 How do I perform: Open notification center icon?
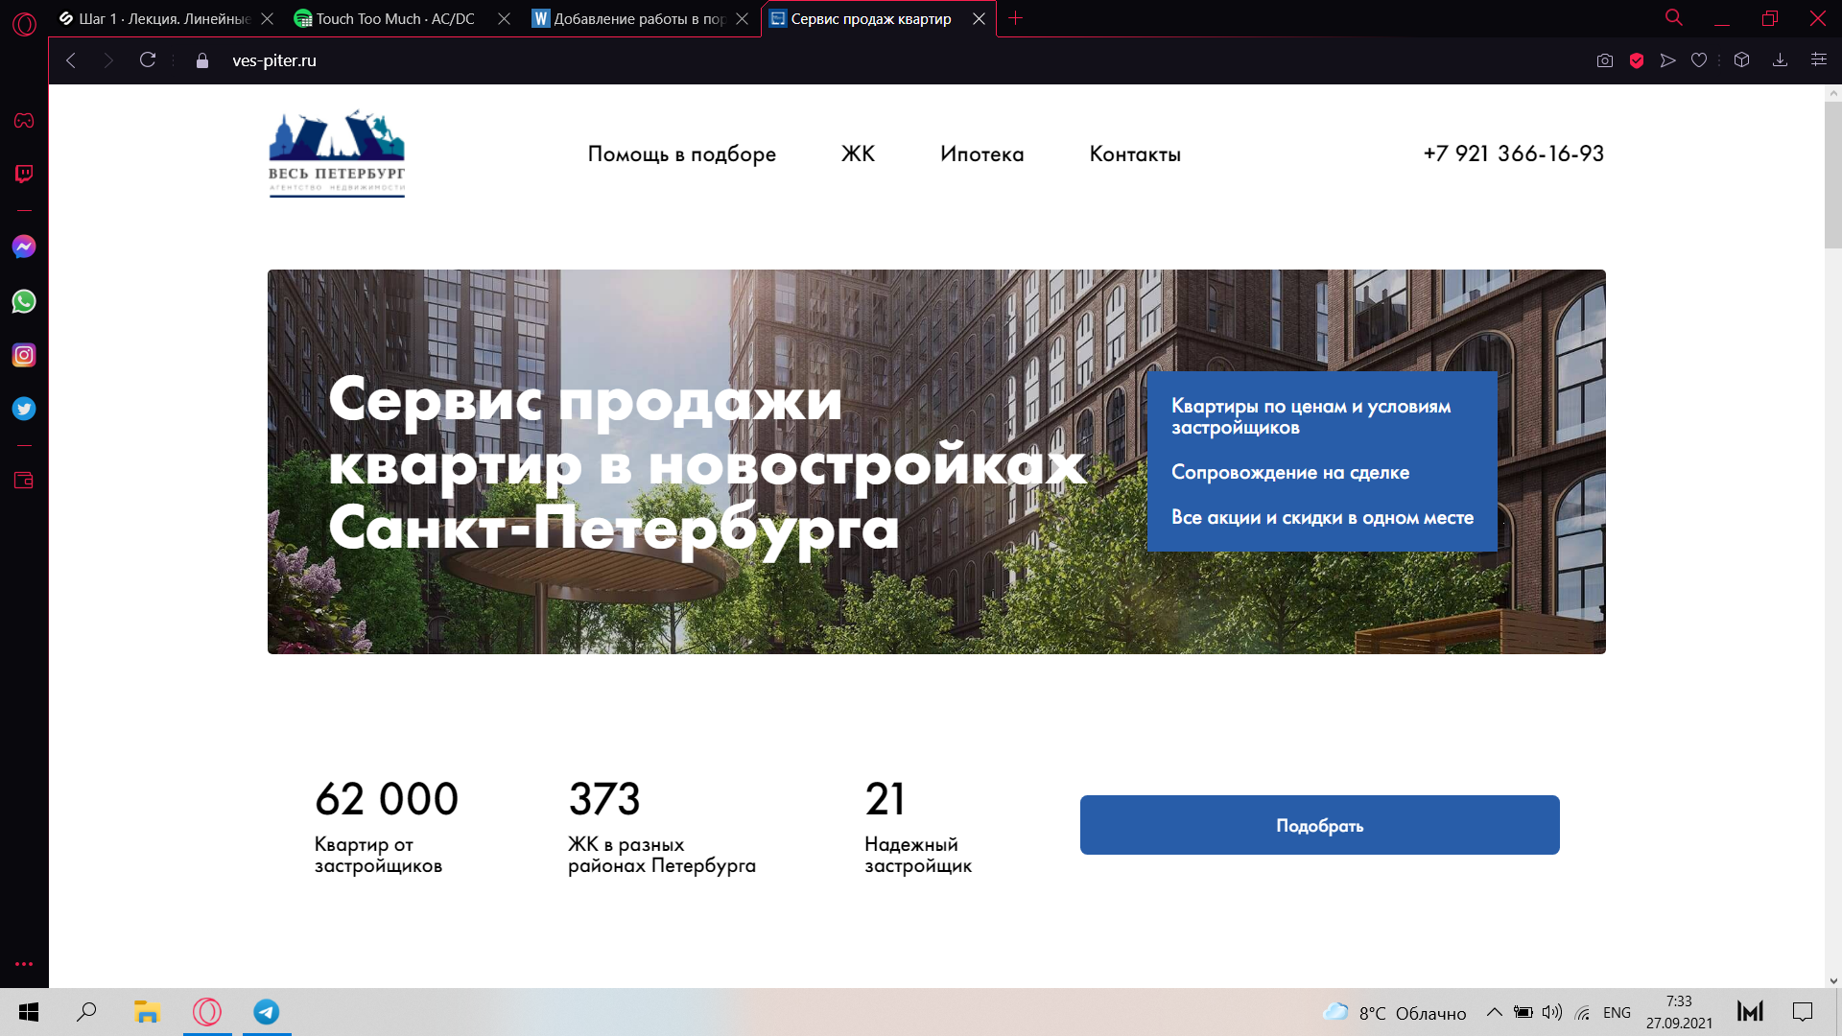[1803, 1012]
